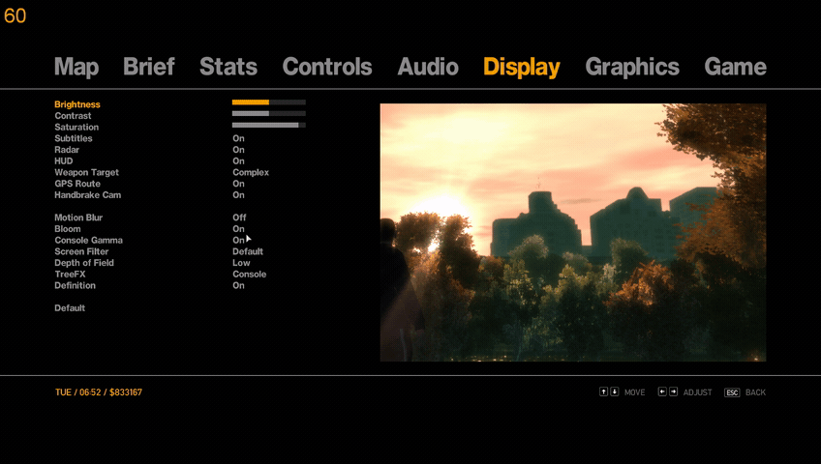This screenshot has height=464, width=821.
Task: Select the Console Gamma label
Action: (88, 241)
